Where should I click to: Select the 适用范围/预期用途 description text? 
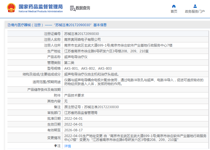coord(134,82)
